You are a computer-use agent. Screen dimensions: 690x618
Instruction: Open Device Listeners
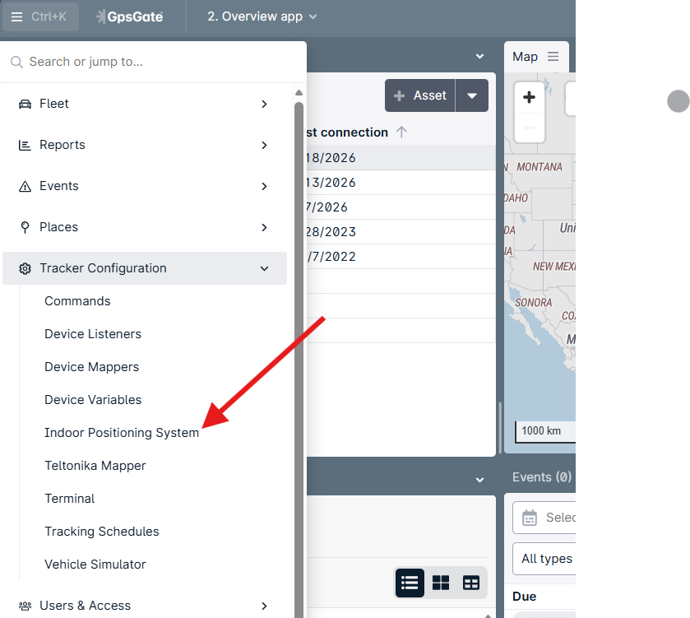tap(93, 334)
